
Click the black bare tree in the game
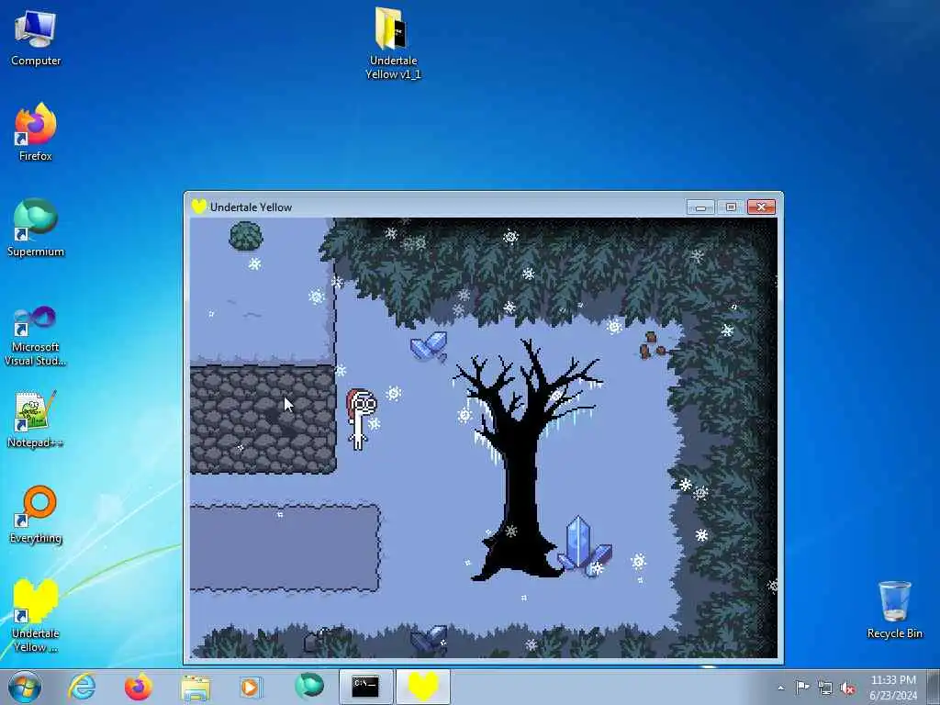click(522, 462)
